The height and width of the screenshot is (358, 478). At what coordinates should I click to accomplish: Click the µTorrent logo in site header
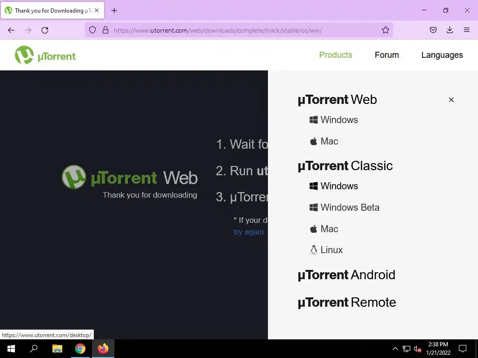coord(45,55)
